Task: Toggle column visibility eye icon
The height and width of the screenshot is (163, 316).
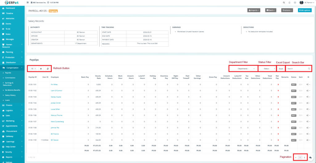Action: (41, 69)
